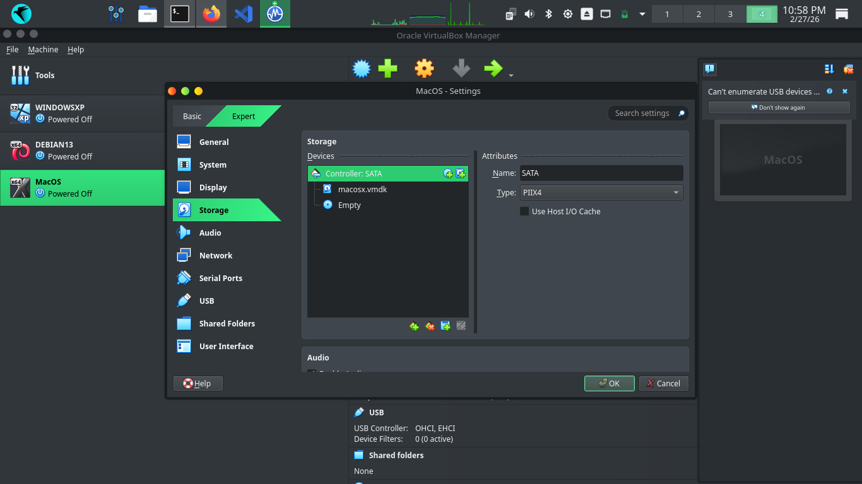Expand the hidden system tray icons arrow
Image resolution: width=862 pixels, height=484 pixels.
(x=642, y=14)
